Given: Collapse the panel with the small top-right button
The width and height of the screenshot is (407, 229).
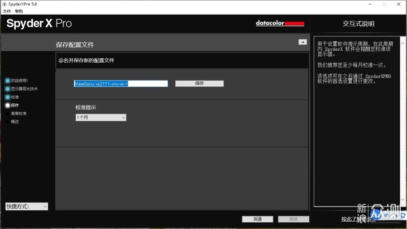Looking at the screenshot, I should (302, 42).
